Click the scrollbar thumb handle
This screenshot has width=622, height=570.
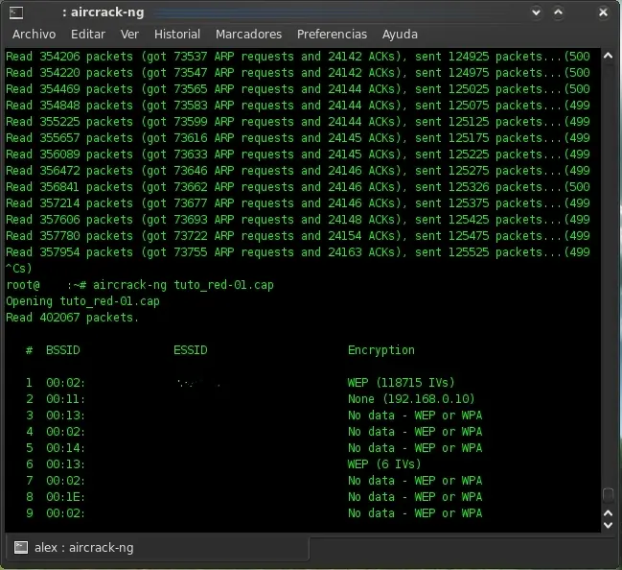609,494
